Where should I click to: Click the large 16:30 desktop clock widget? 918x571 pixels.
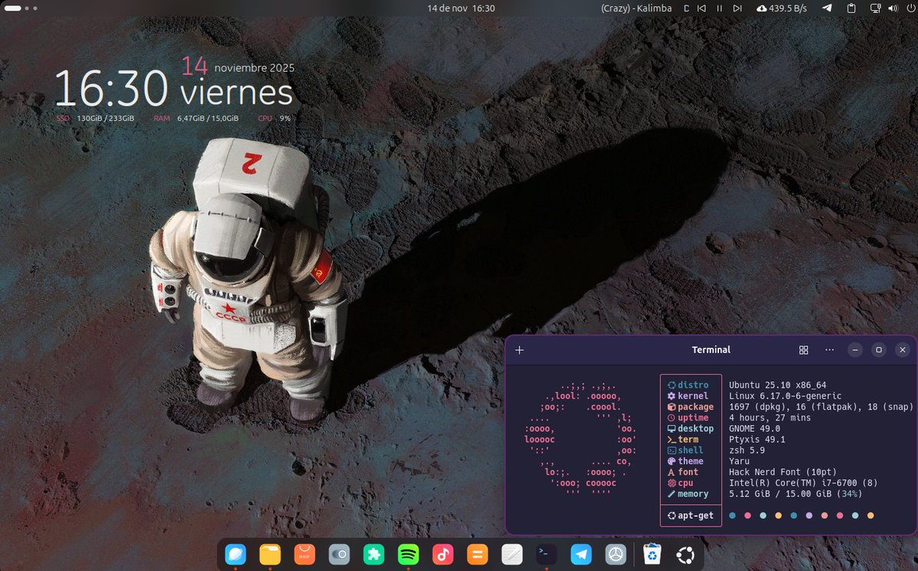(x=111, y=89)
